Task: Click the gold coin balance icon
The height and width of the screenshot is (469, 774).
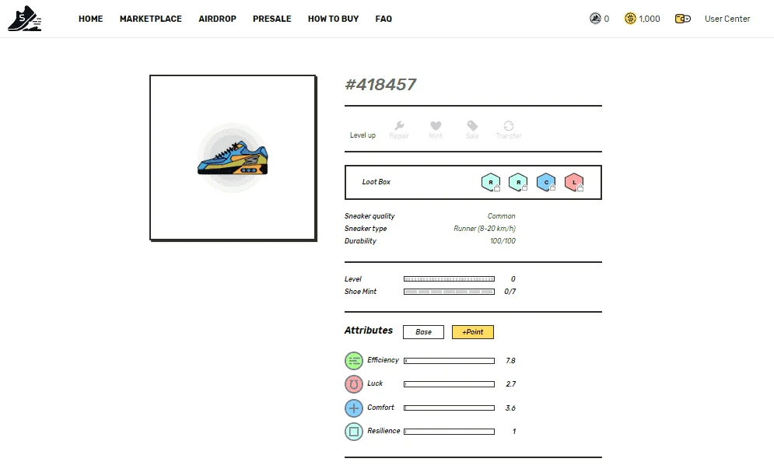Action: (630, 19)
